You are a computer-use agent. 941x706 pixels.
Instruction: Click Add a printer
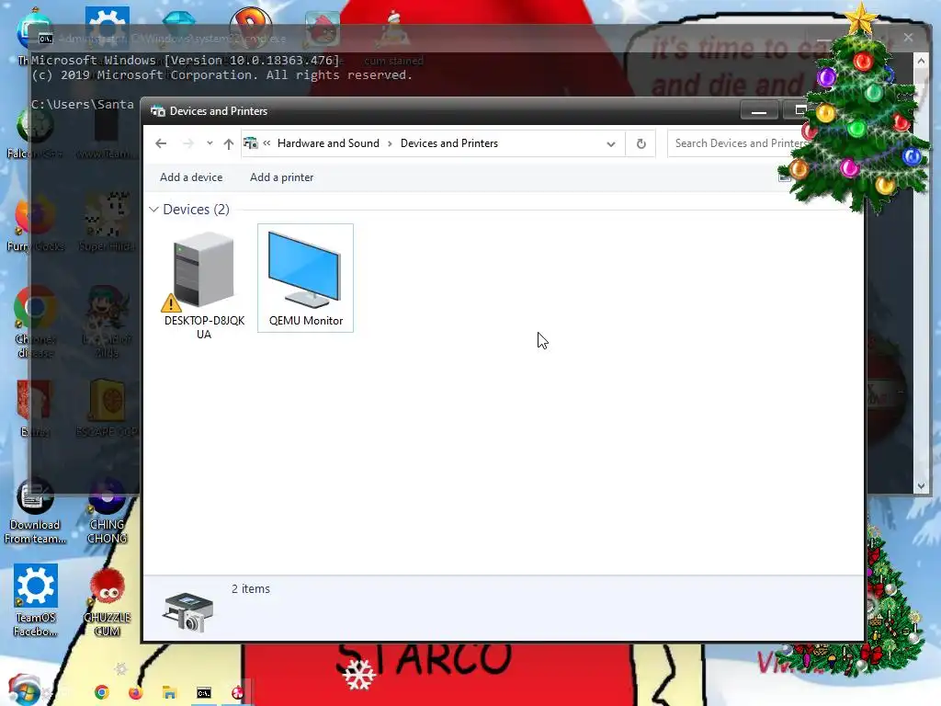click(281, 177)
